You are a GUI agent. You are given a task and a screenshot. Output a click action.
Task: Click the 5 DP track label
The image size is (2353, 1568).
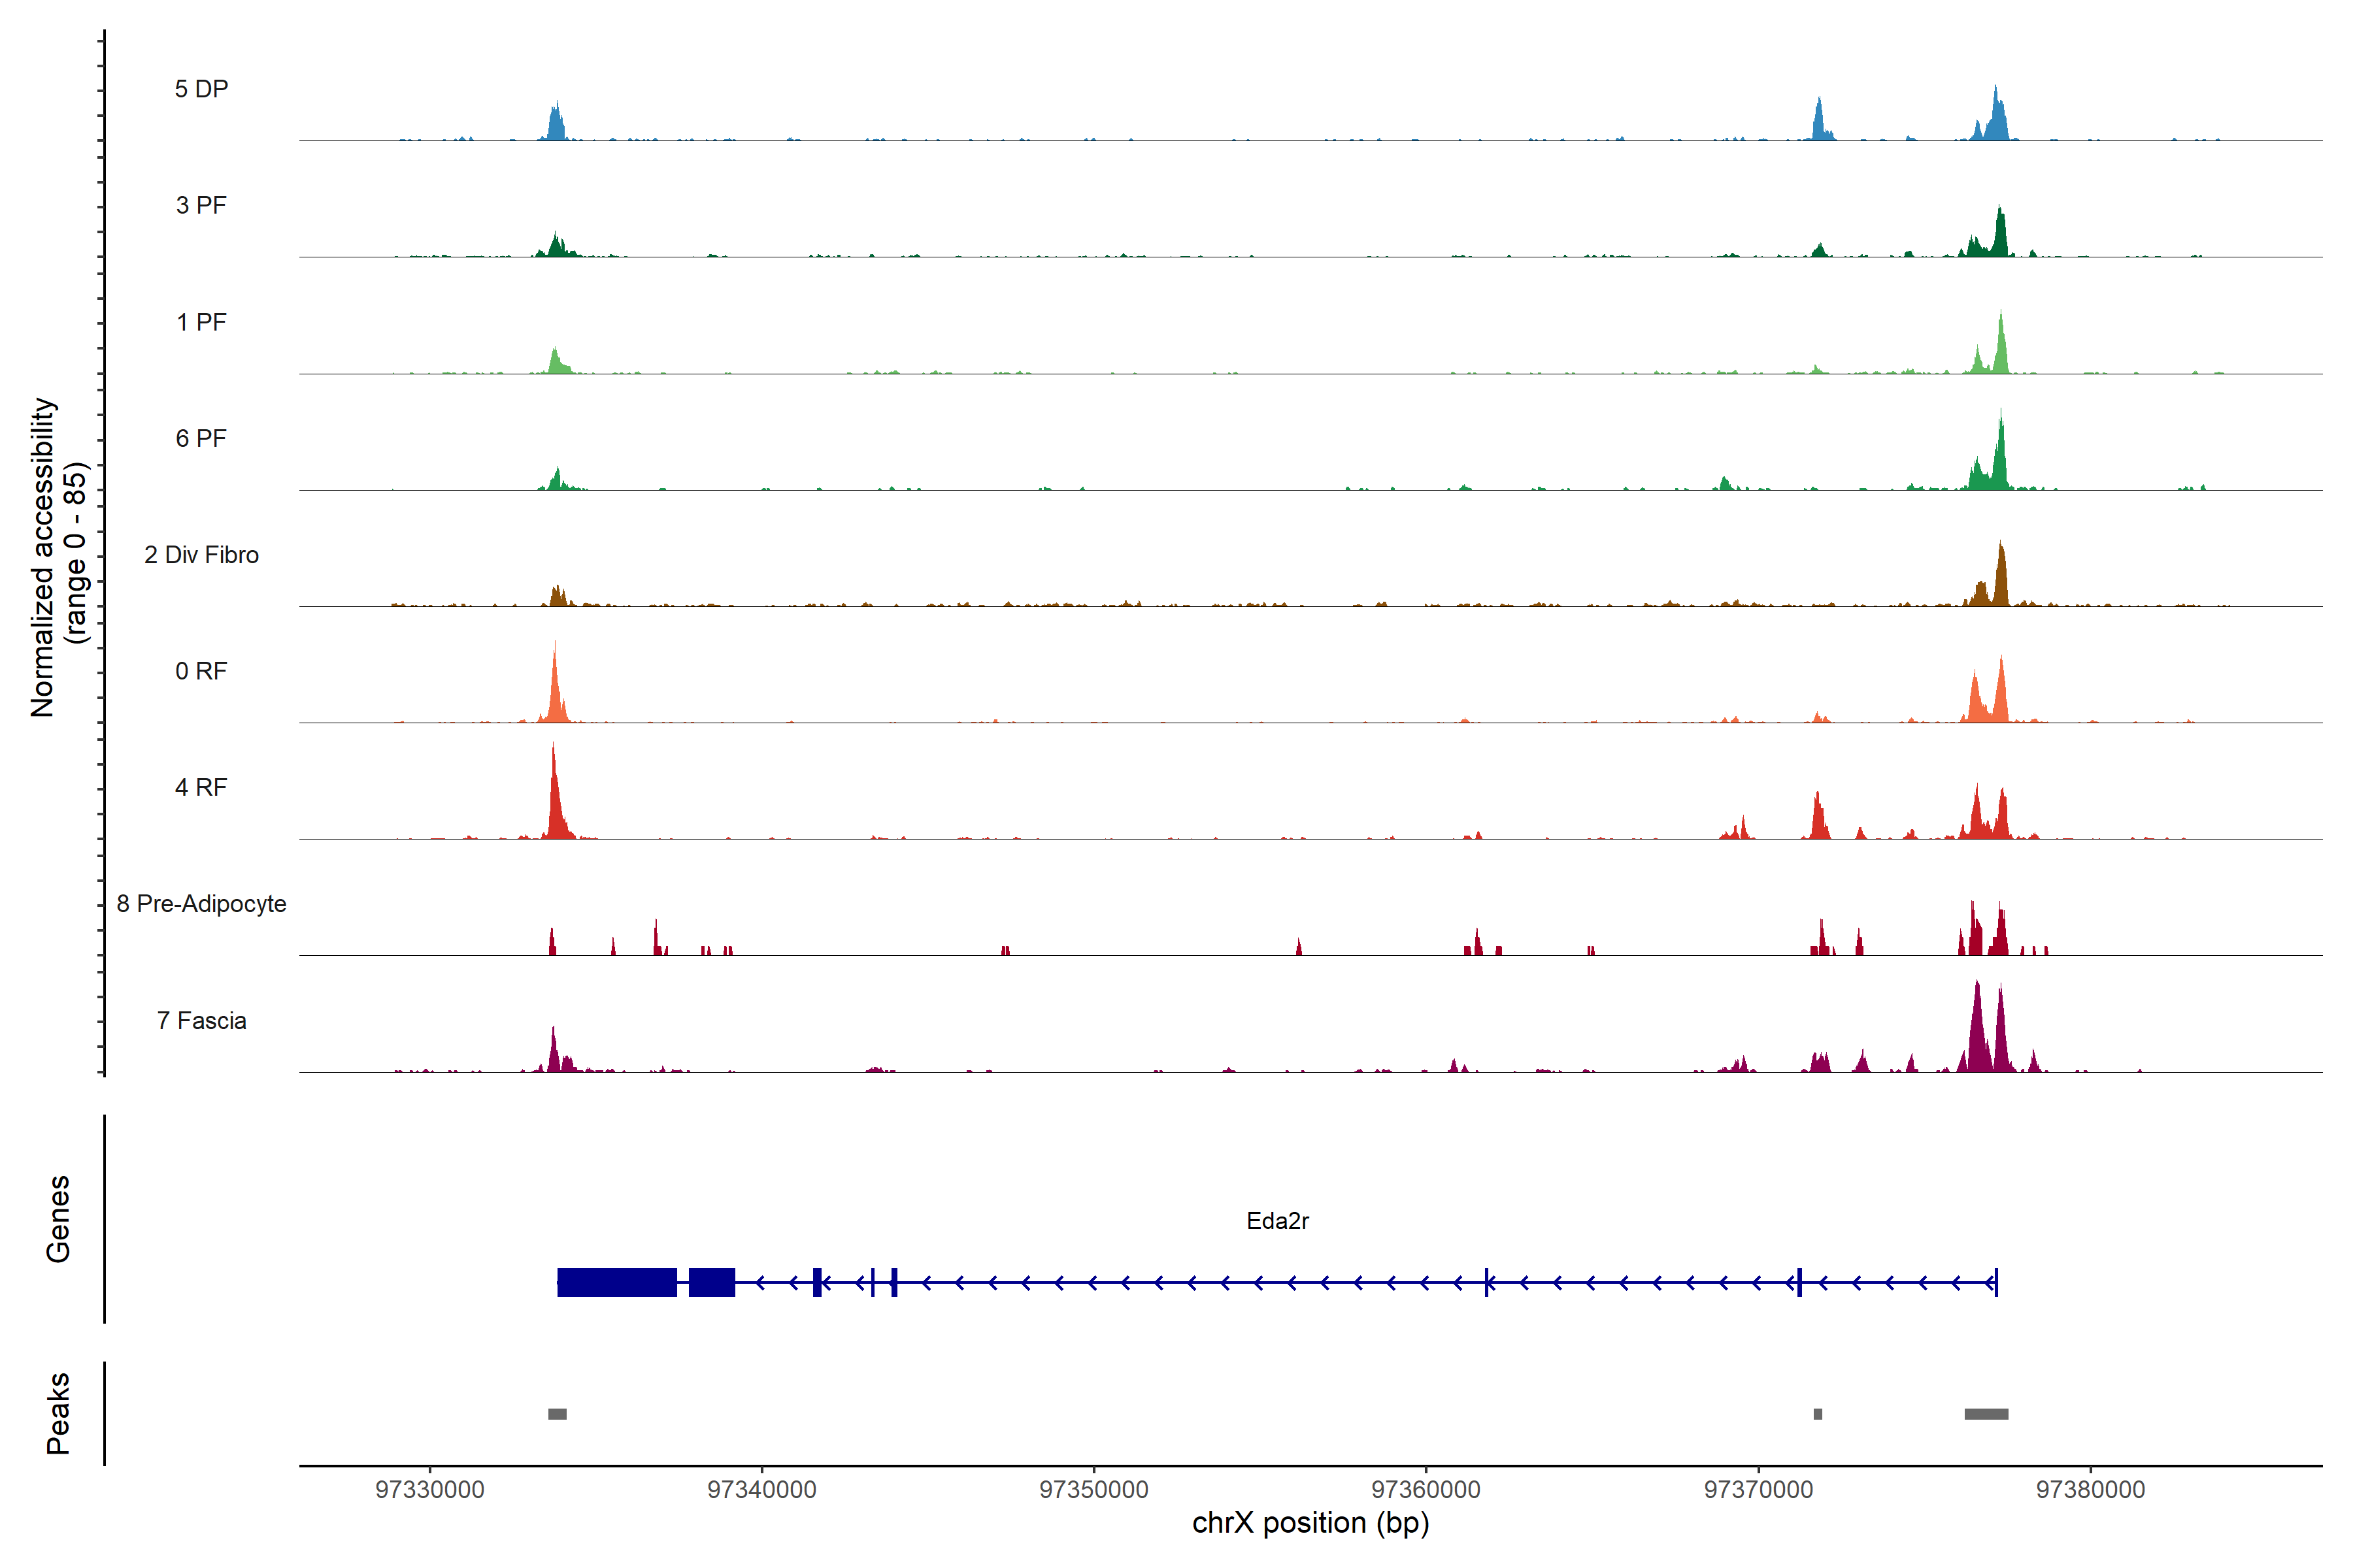click(x=201, y=89)
